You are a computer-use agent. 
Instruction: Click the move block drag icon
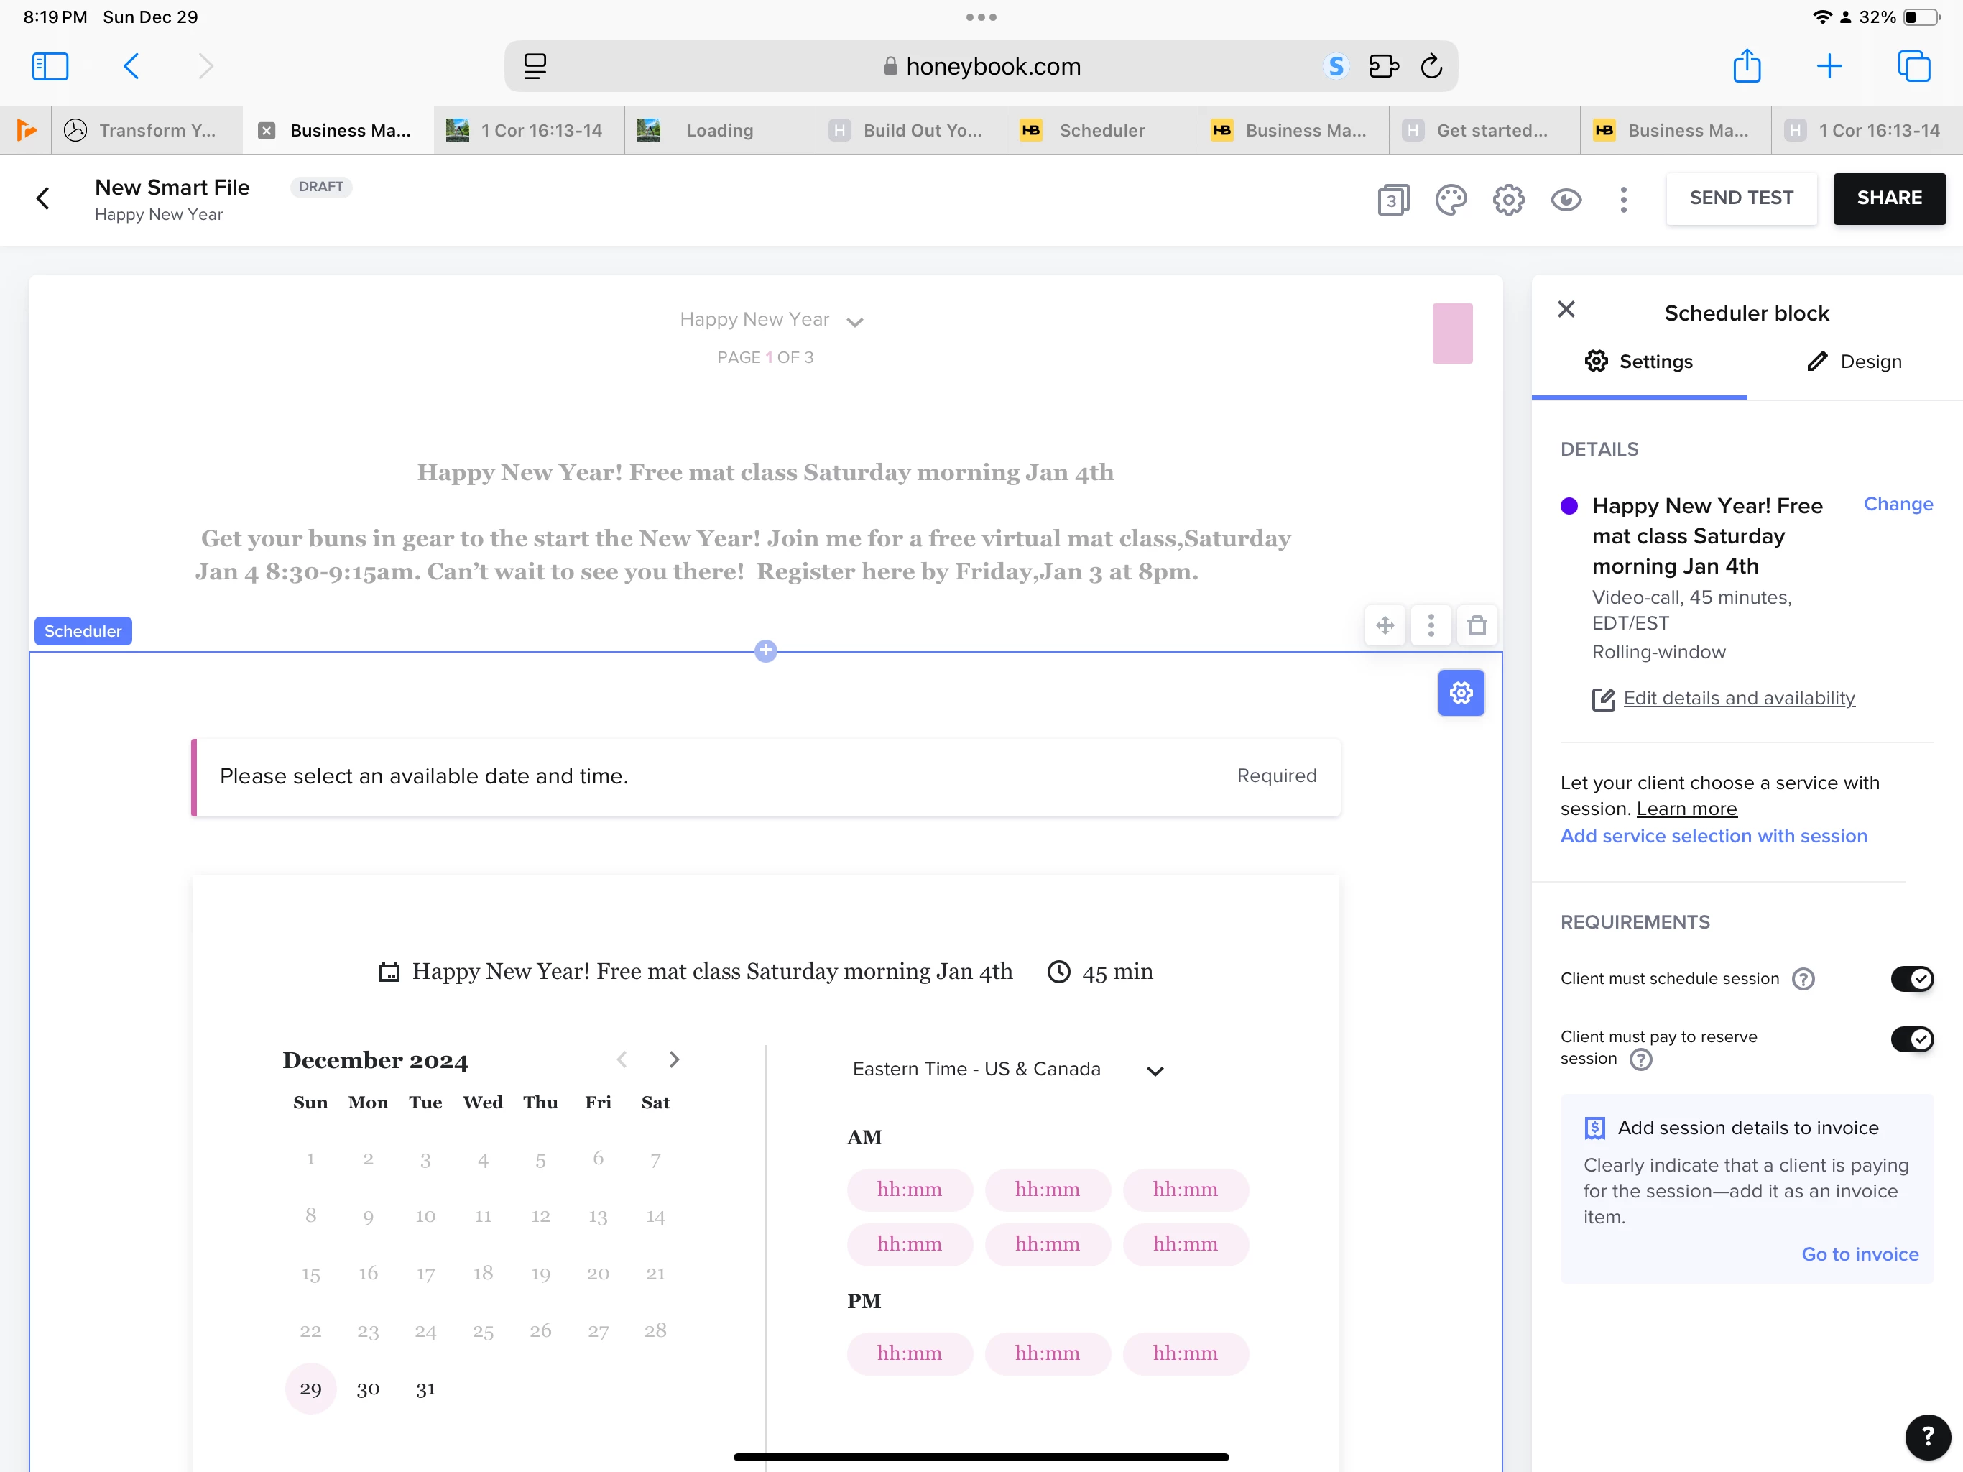point(1385,625)
